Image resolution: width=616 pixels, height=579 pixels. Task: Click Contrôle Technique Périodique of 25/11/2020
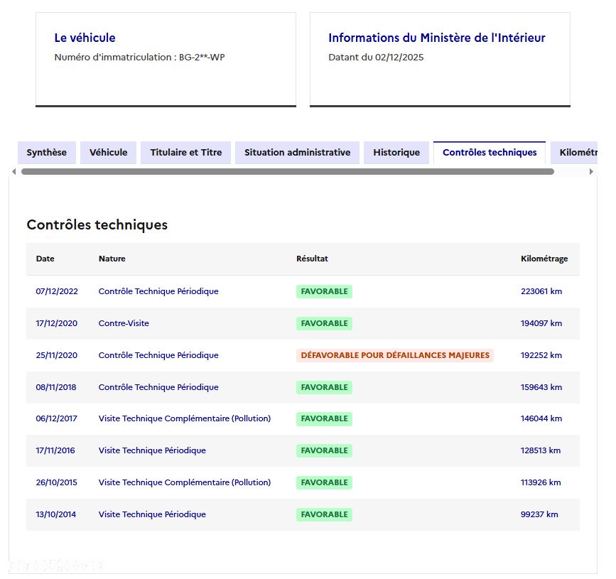(x=158, y=355)
